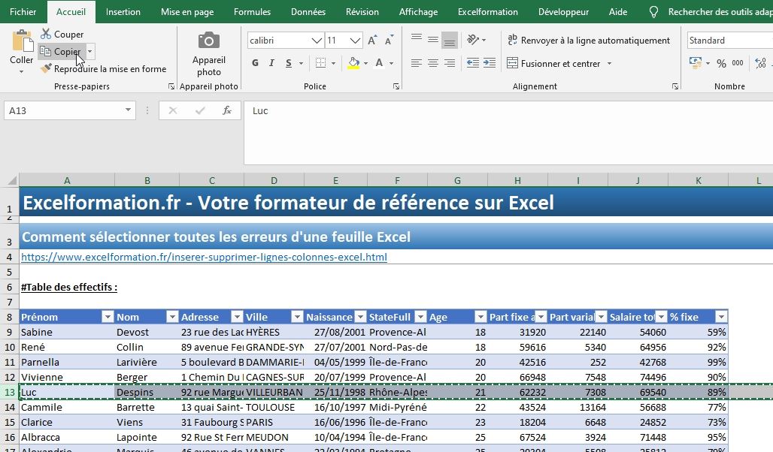Center text horizontally
Screen dimensions: 773x452
tap(433, 63)
